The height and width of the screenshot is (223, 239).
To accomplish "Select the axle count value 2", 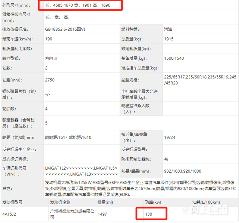I will coord(46,68).
